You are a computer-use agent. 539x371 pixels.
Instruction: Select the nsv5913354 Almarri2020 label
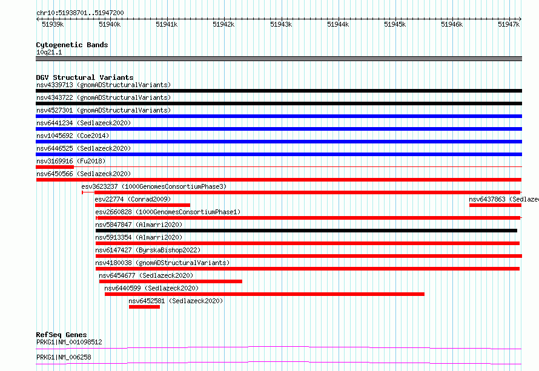139,237
